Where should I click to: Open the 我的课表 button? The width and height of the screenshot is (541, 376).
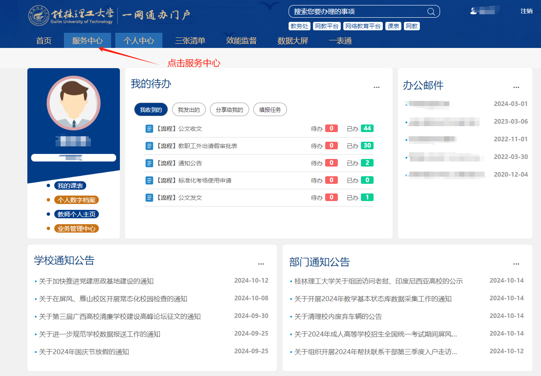[70, 186]
